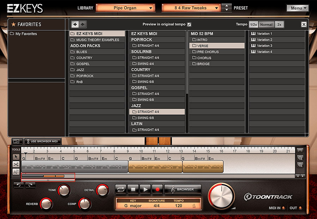Click the redo arrow button

[30, 185]
